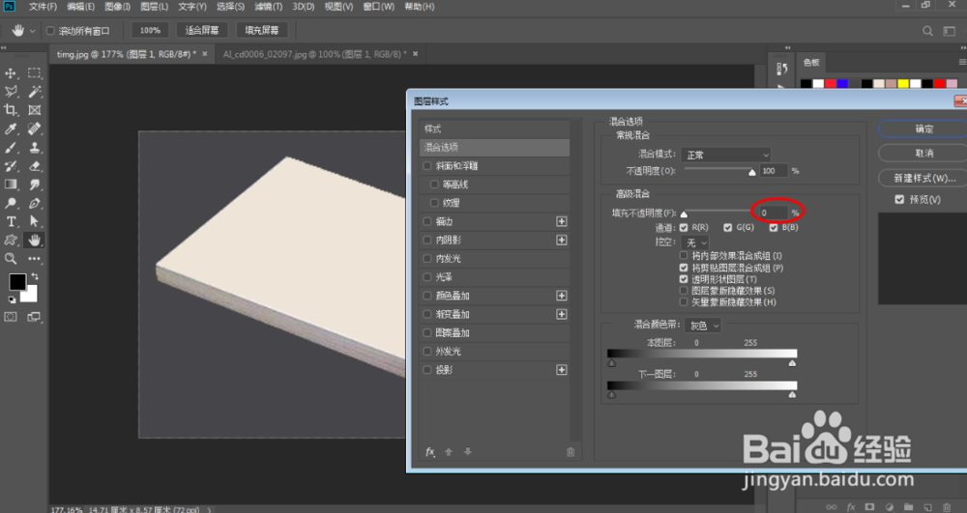Toggle Quick Mask mode

[x=11, y=317]
